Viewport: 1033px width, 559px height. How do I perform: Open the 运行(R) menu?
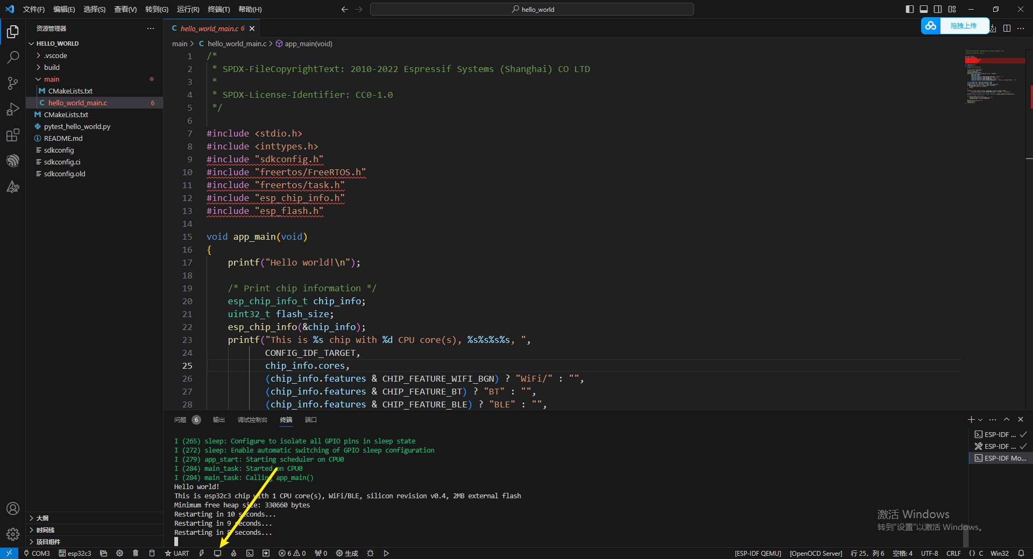[x=187, y=9]
